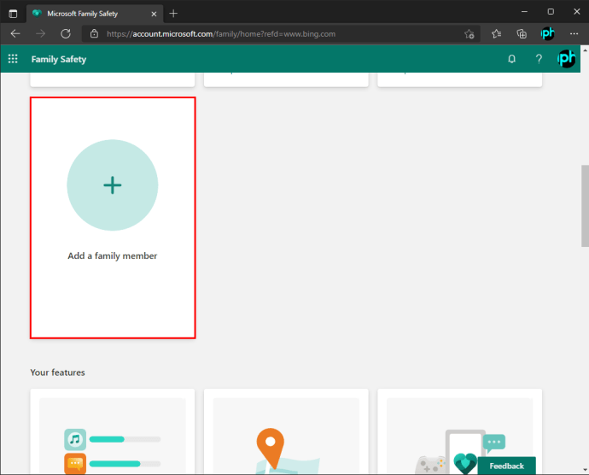This screenshot has height=475, width=589.
Task: Click the music usage progress bar
Action: [x=125, y=439]
